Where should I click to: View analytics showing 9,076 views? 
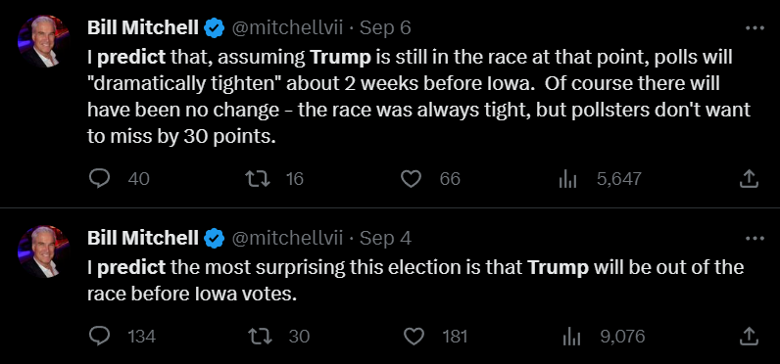570,337
